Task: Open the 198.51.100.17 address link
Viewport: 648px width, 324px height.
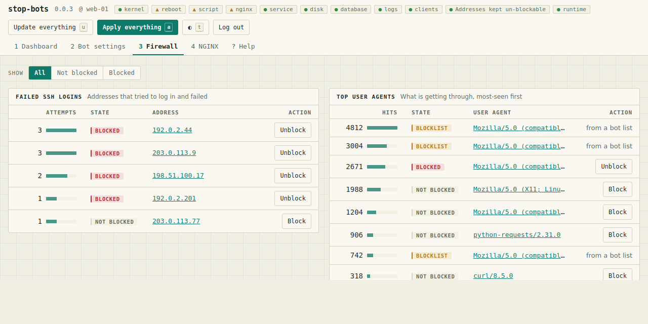Action: tap(178, 176)
